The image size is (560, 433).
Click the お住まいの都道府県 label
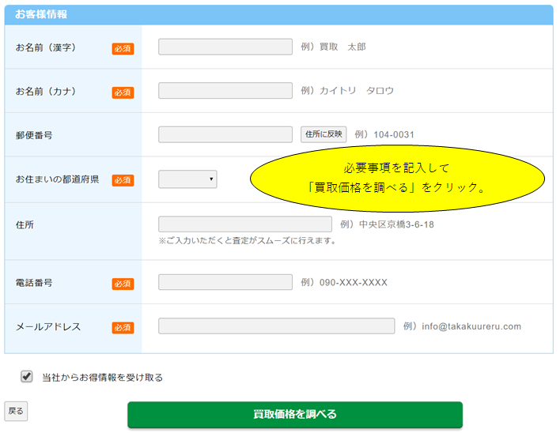[57, 179]
